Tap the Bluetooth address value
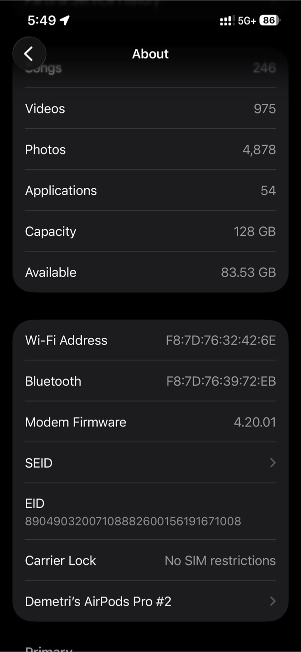 tap(221, 381)
